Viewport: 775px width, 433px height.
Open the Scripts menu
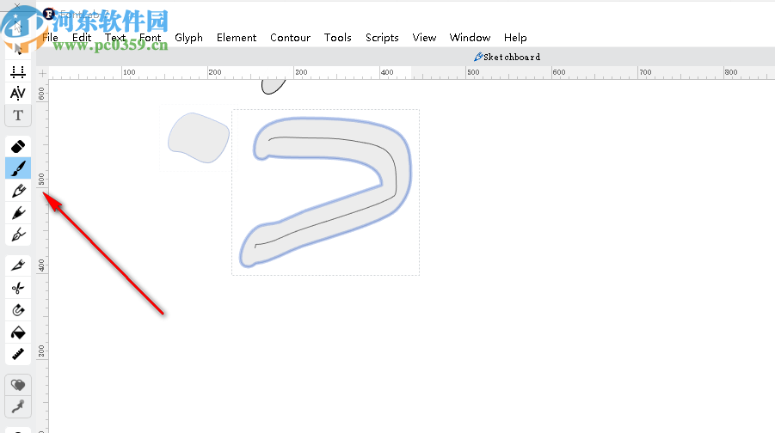click(382, 38)
